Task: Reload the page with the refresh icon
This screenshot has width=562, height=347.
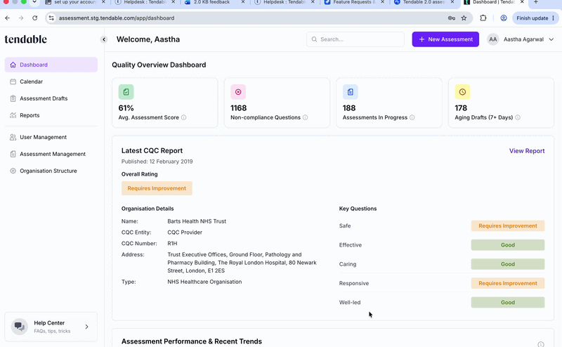Action: 34,18
